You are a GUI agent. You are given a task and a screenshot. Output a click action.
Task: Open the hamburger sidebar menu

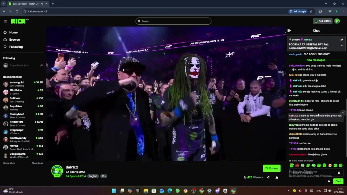(6, 21)
